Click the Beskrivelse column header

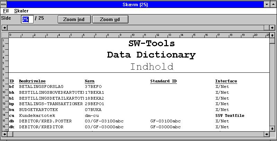pyautogui.click(x=32, y=81)
